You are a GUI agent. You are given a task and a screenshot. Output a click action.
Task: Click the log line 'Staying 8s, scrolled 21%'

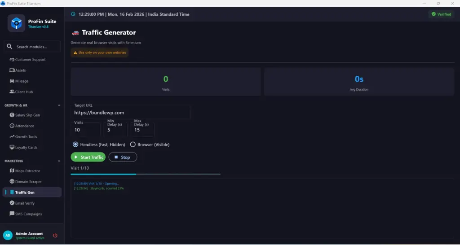point(99,188)
